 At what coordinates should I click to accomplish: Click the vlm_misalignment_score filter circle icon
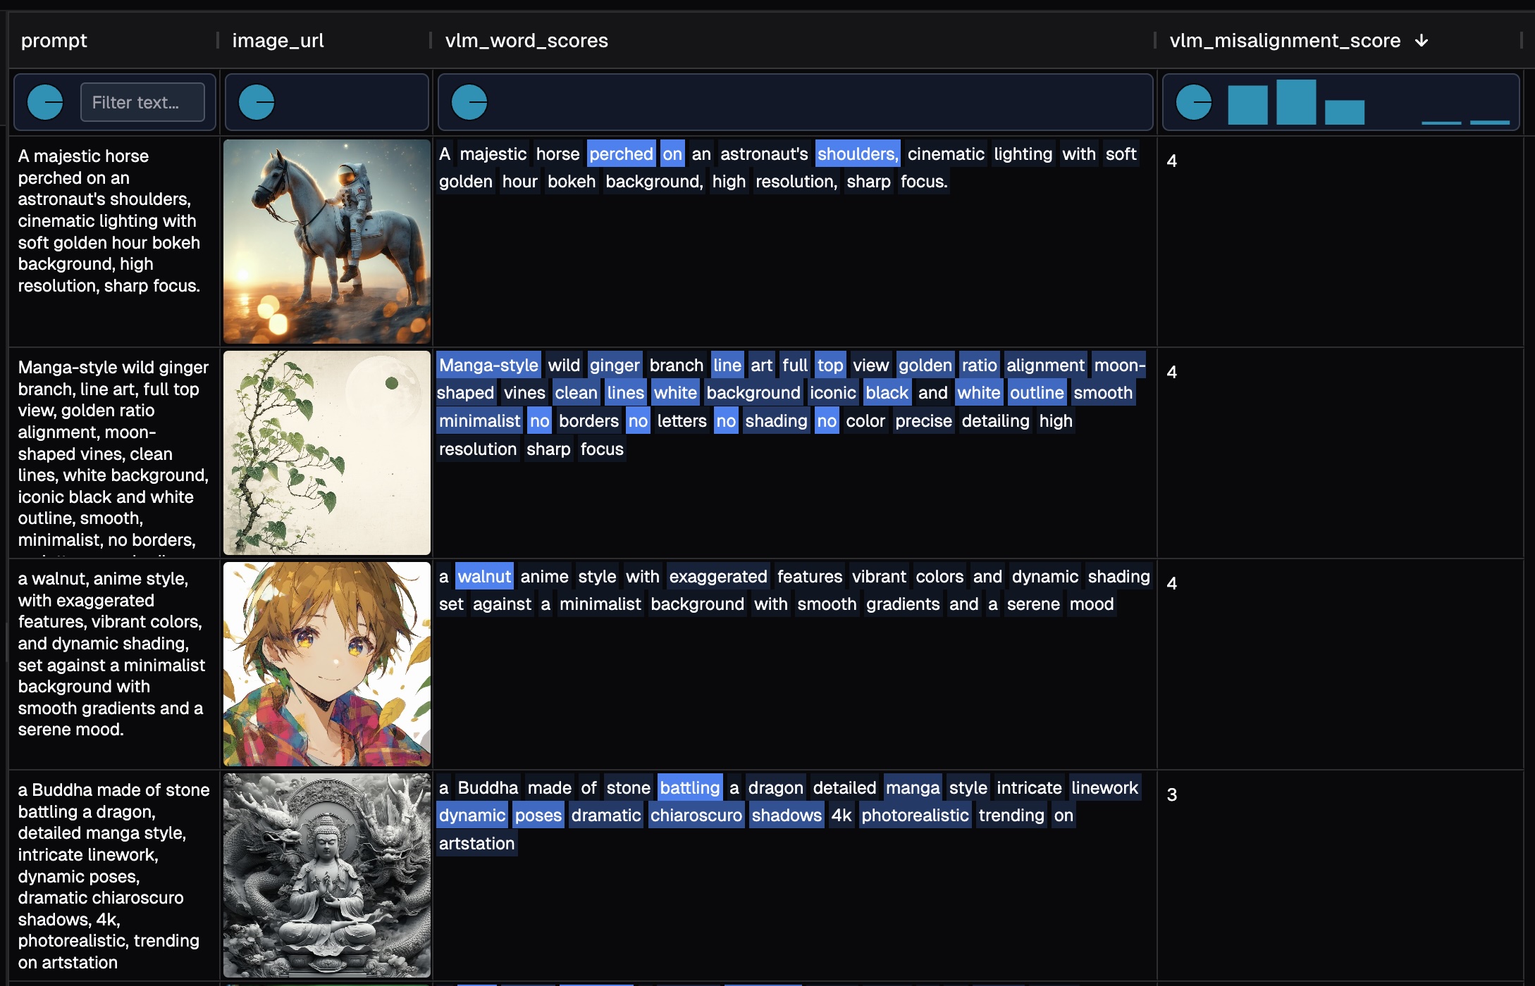click(1194, 102)
